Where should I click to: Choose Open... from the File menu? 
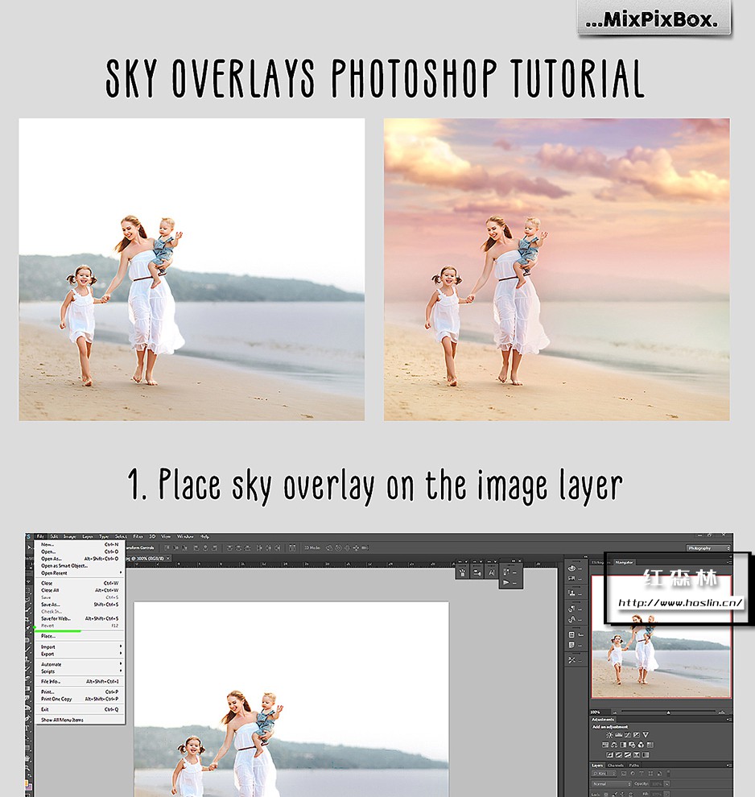pos(79,551)
